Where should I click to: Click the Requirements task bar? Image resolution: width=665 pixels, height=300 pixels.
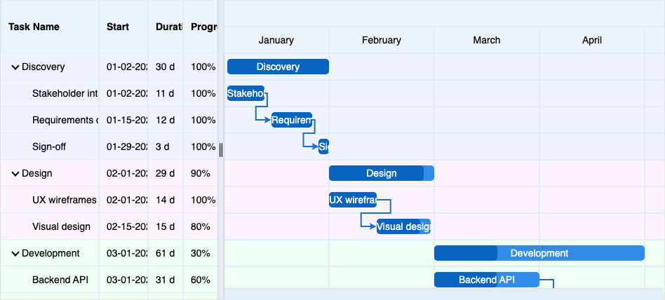coord(291,121)
